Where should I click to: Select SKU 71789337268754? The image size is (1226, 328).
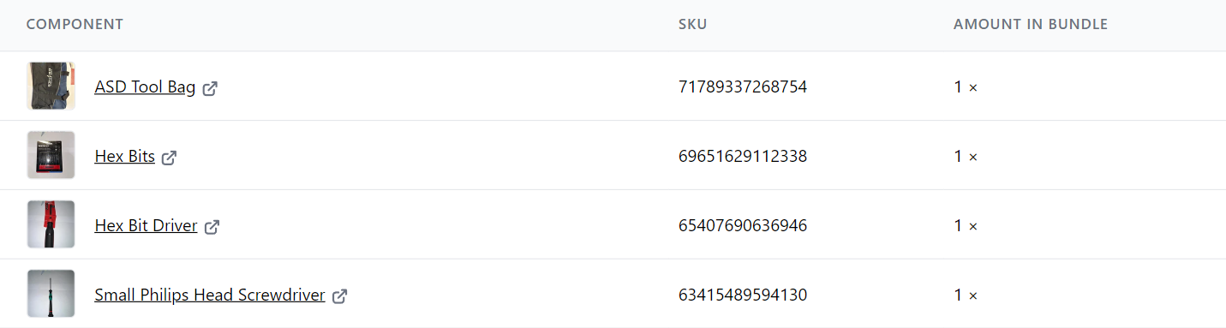742,86
